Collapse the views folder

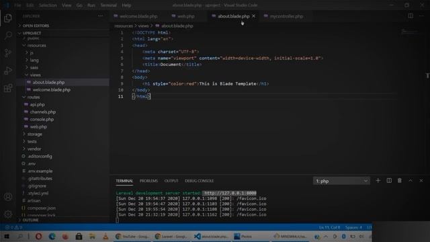(x=35, y=75)
